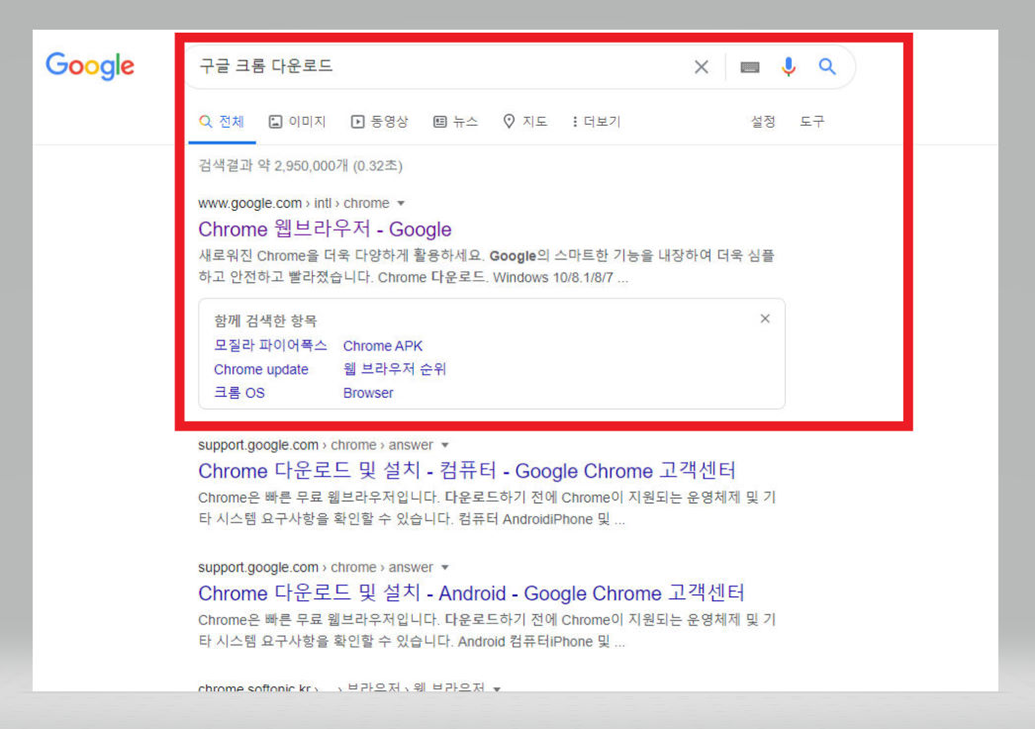The image size is (1035, 729).
Task: Click the related search Chrome update
Action: tap(261, 370)
